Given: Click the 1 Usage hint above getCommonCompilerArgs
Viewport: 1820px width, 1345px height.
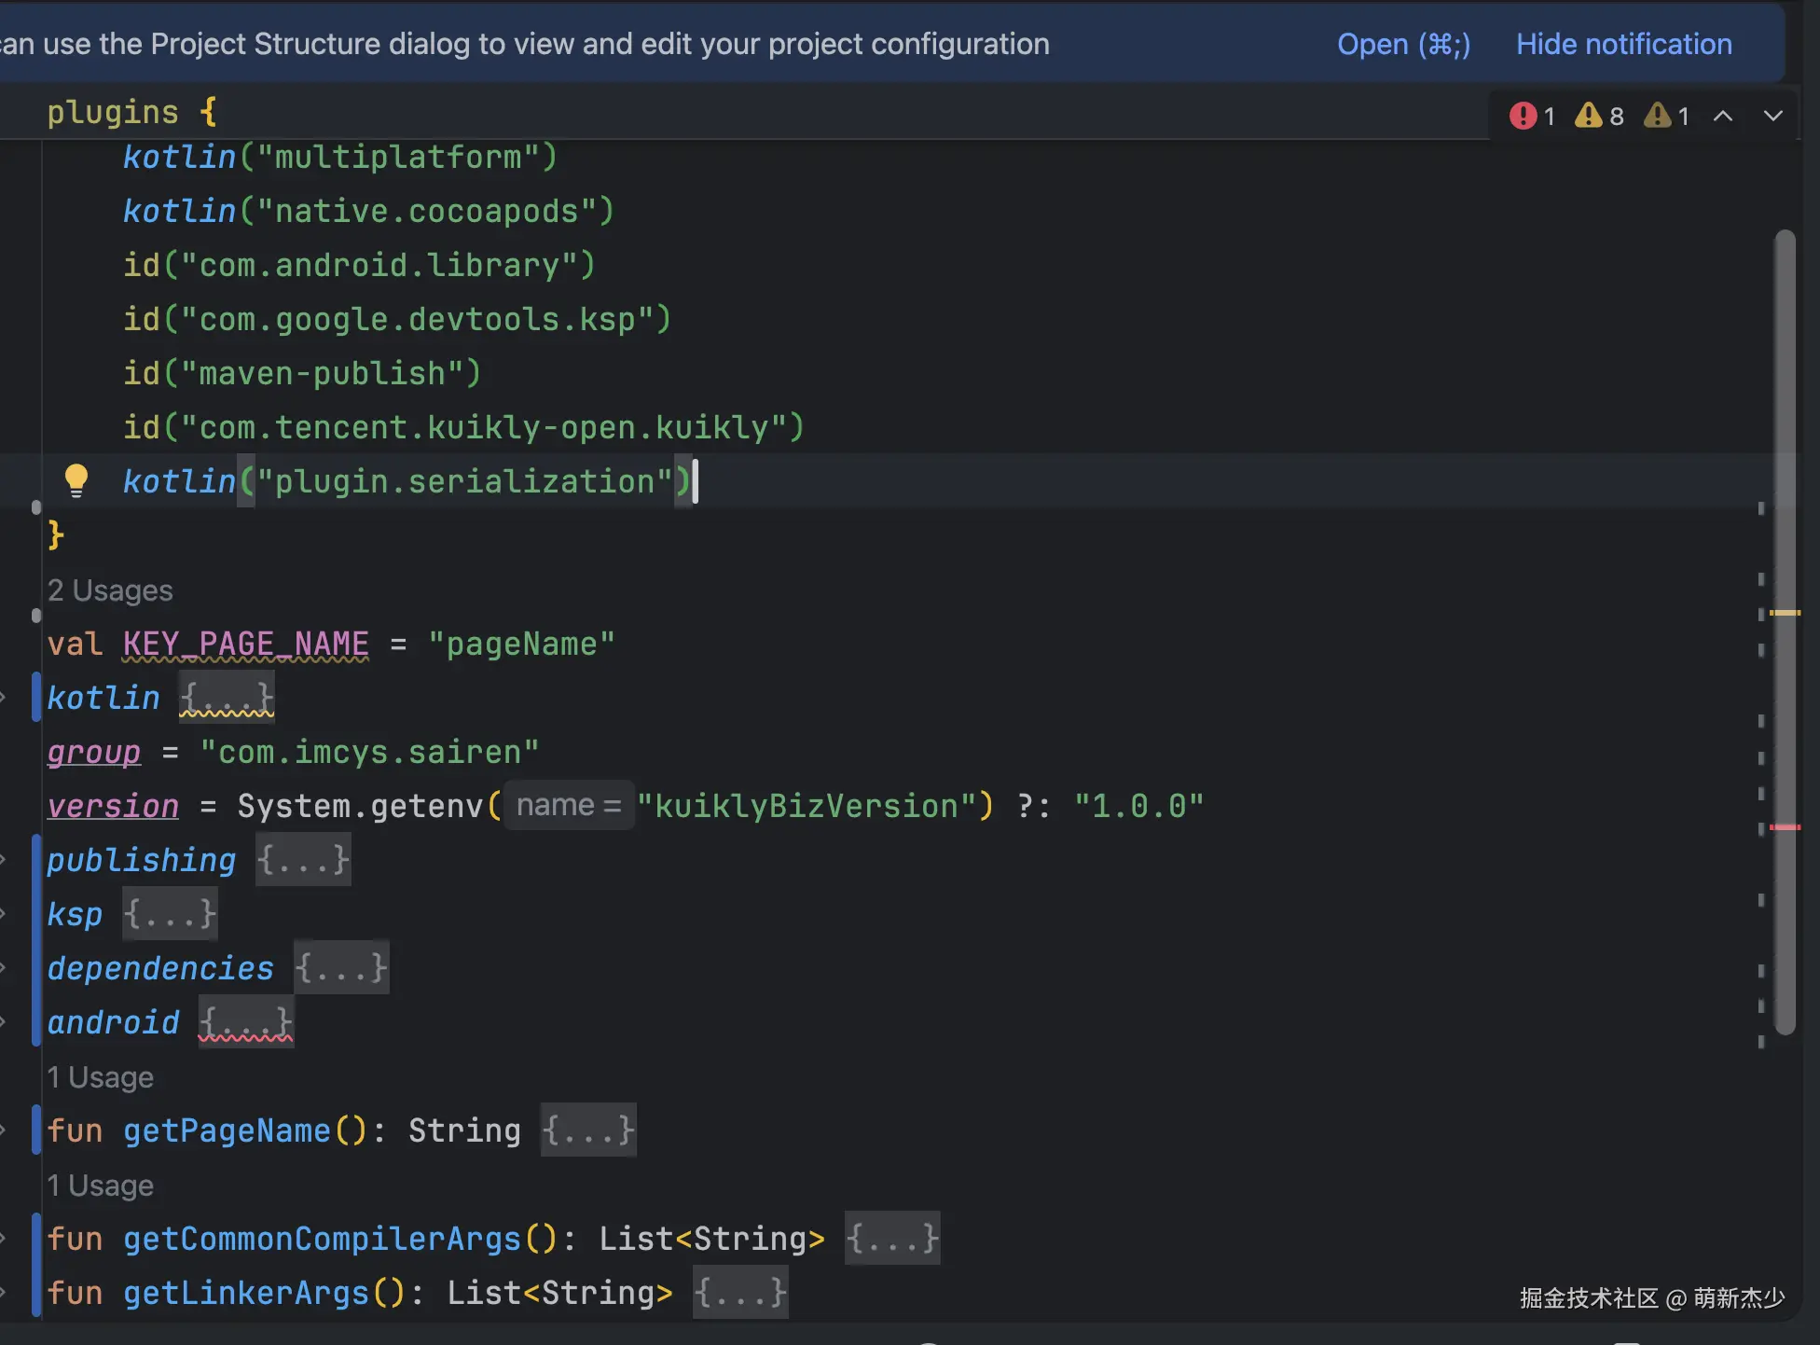Looking at the screenshot, I should coord(100,1185).
